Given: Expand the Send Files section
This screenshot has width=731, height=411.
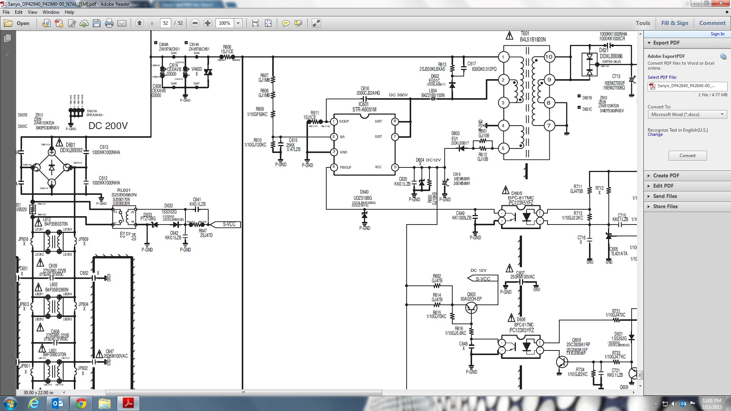Looking at the screenshot, I should tap(665, 196).
